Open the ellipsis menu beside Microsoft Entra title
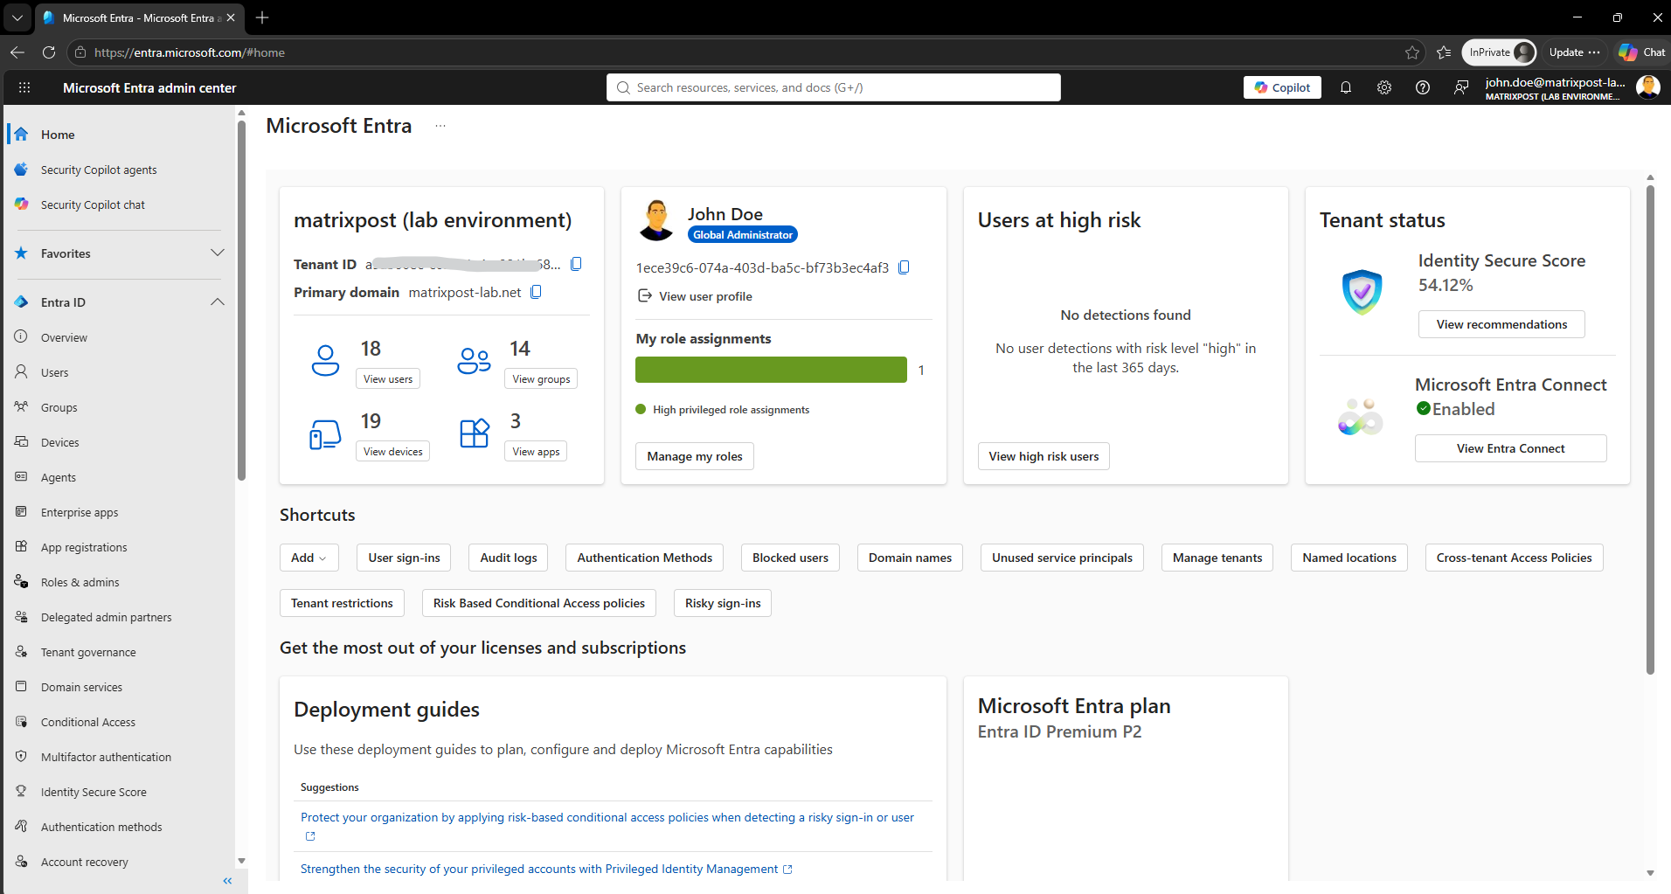 [x=440, y=126]
